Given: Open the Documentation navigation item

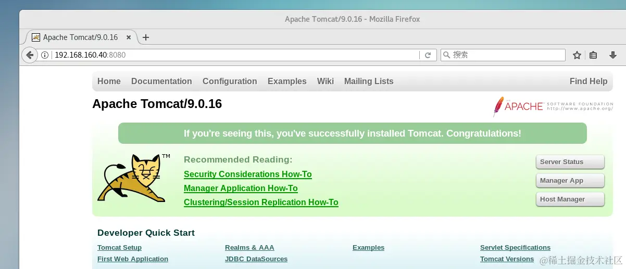Looking at the screenshot, I should click(x=161, y=82).
